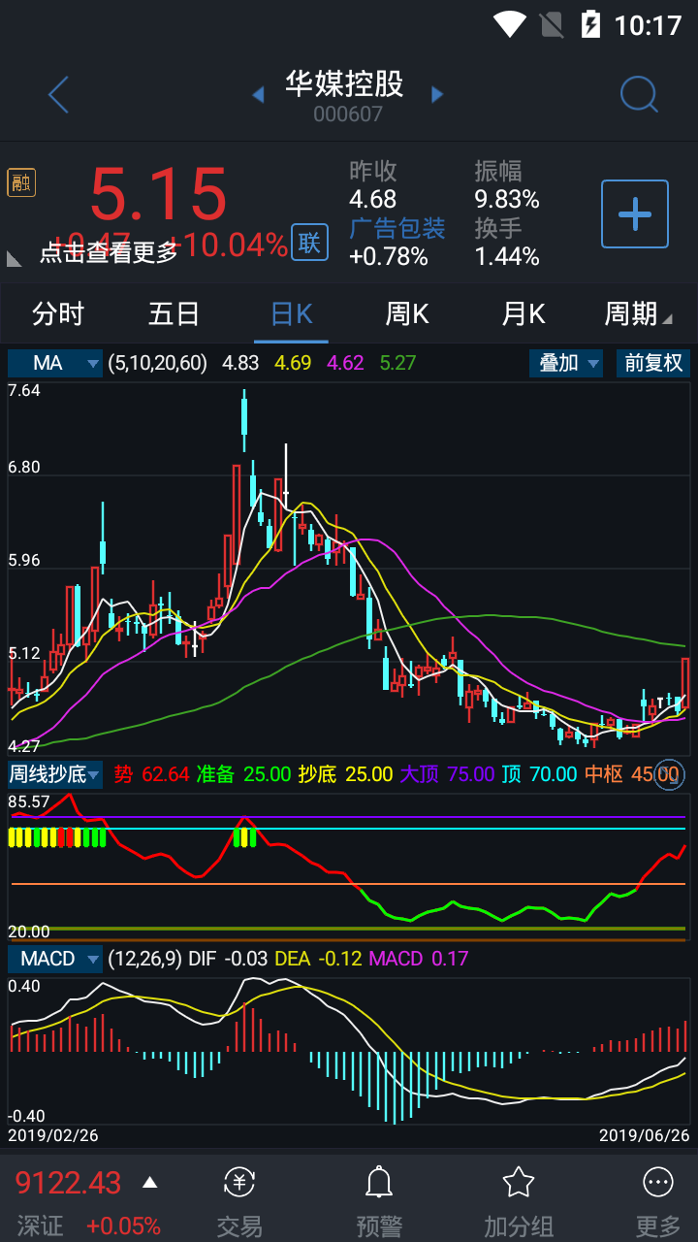
Task: Open the MA indicator dropdown
Action: point(55,363)
